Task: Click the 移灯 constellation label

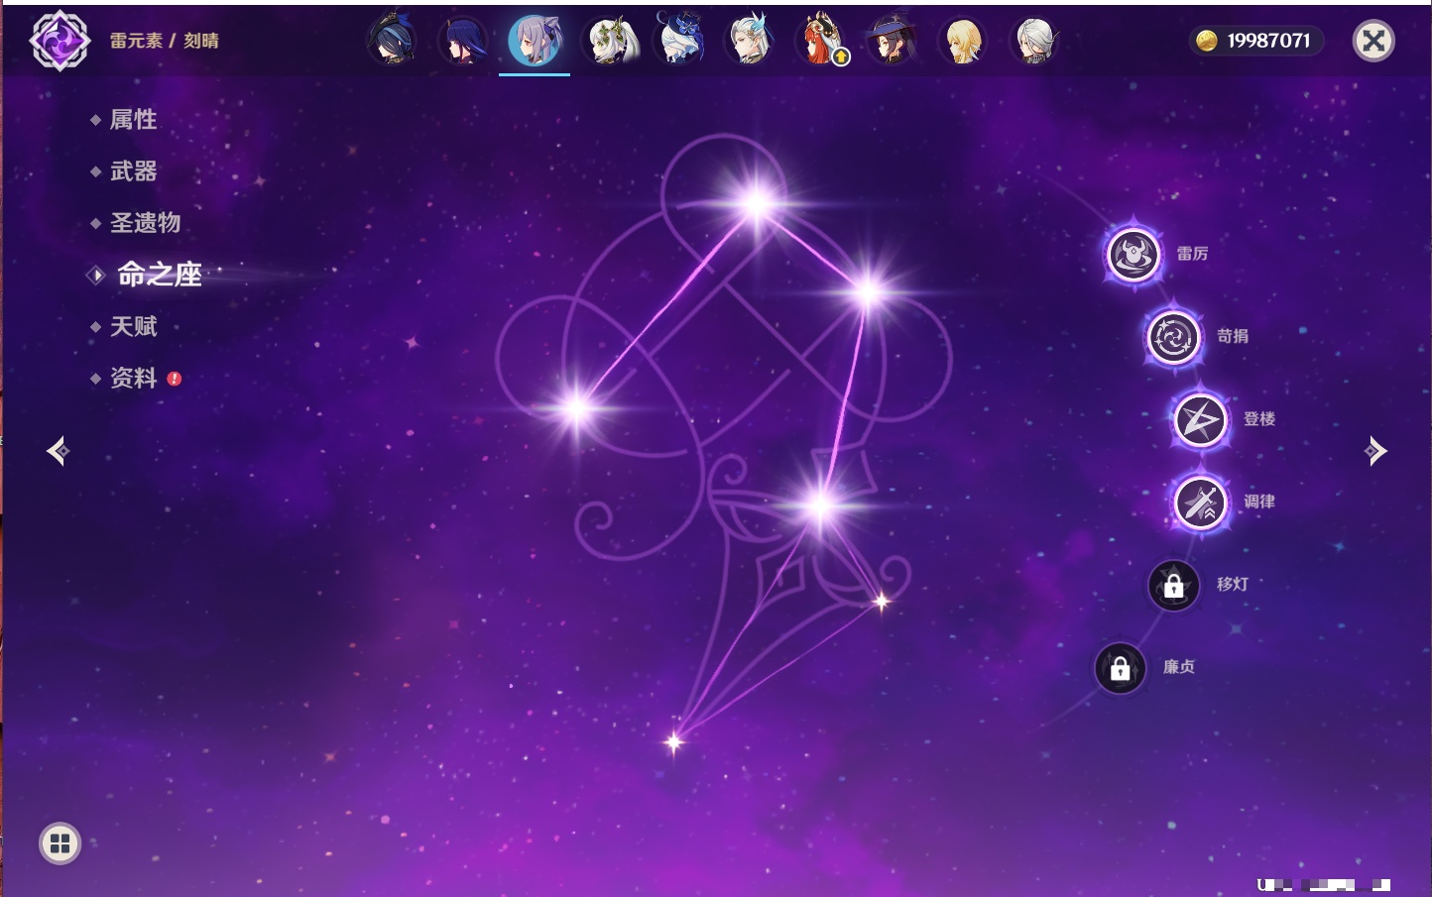Action: pos(1233,584)
